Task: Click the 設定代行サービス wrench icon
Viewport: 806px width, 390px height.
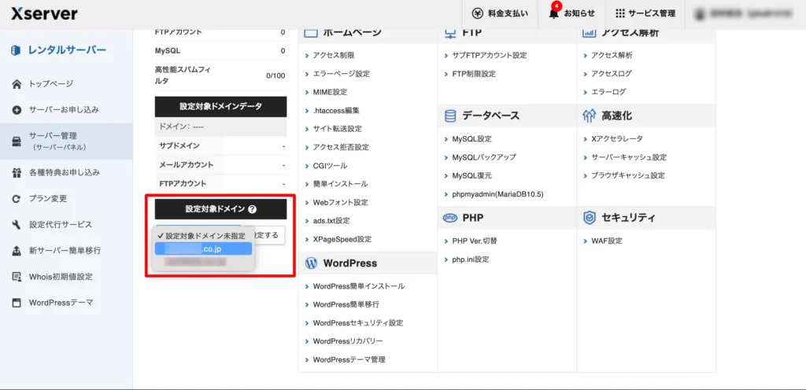Action: click(17, 225)
